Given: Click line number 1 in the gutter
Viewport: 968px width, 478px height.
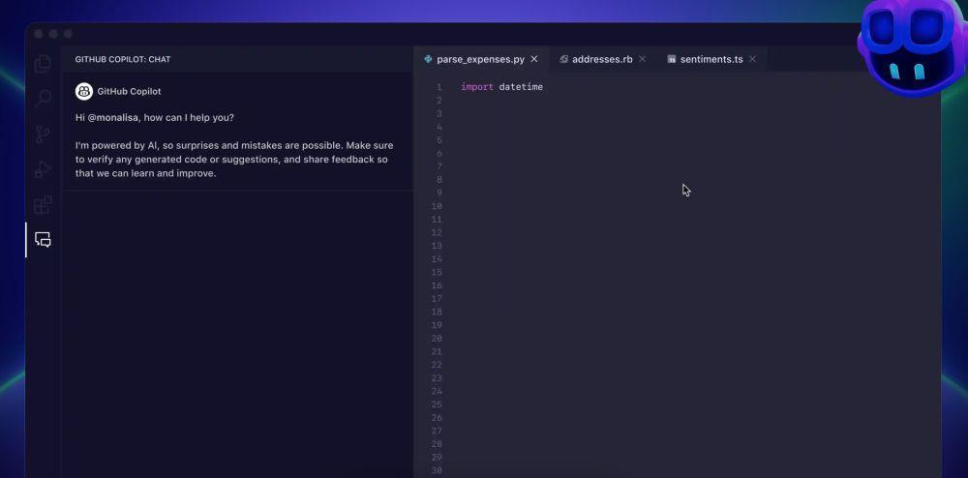Looking at the screenshot, I should click(439, 87).
